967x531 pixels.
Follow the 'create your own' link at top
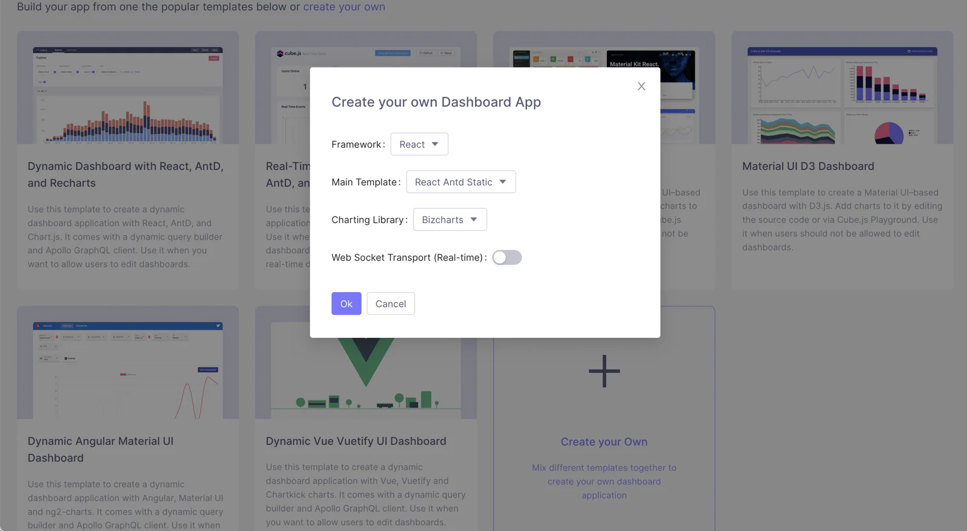pos(344,7)
